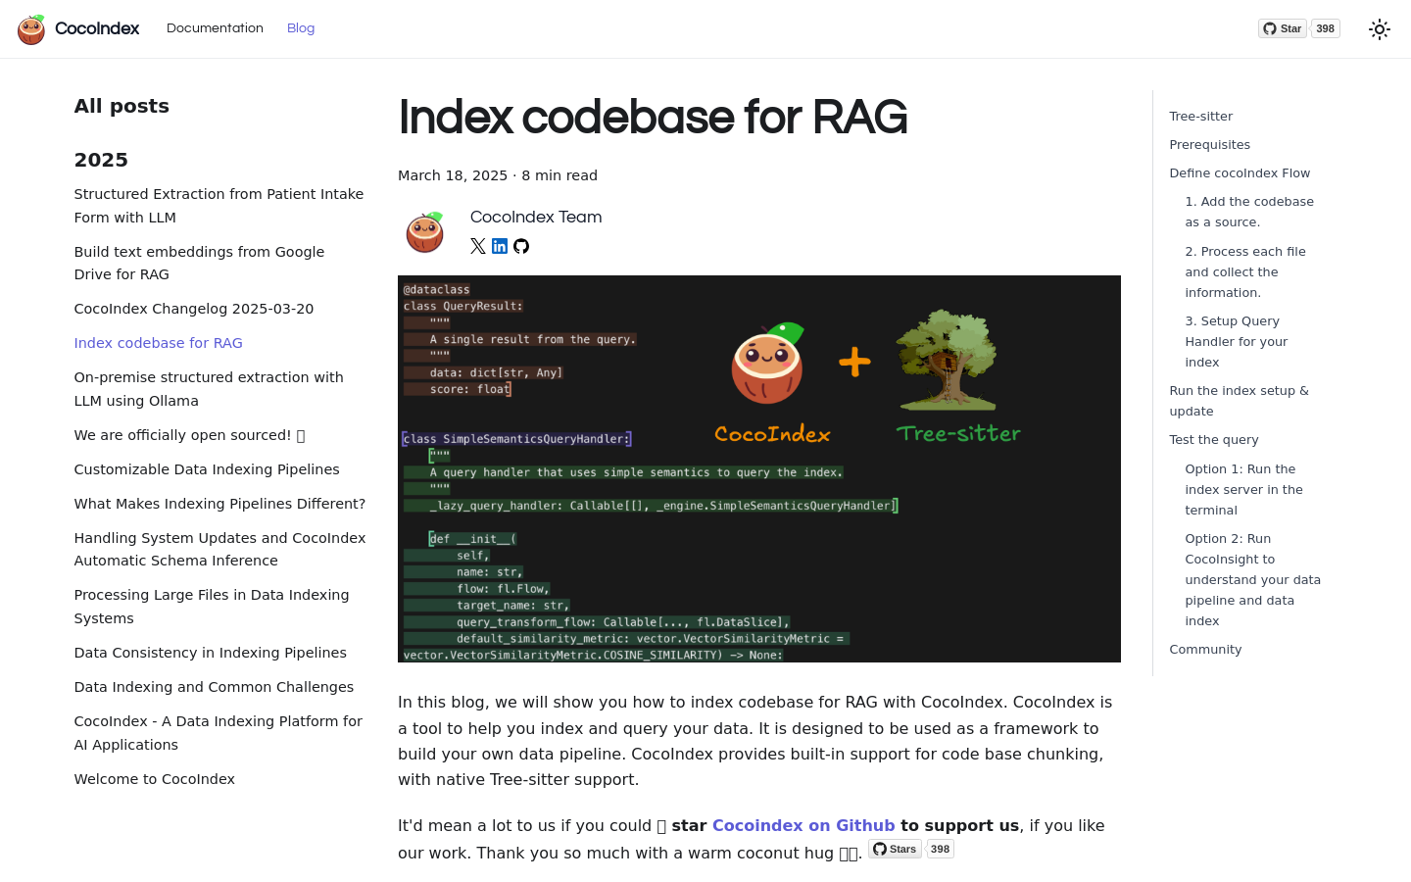The height and width of the screenshot is (882, 1411).
Task: Open post Structured Extraction from Patient Intake Form
Action: [x=219, y=206]
